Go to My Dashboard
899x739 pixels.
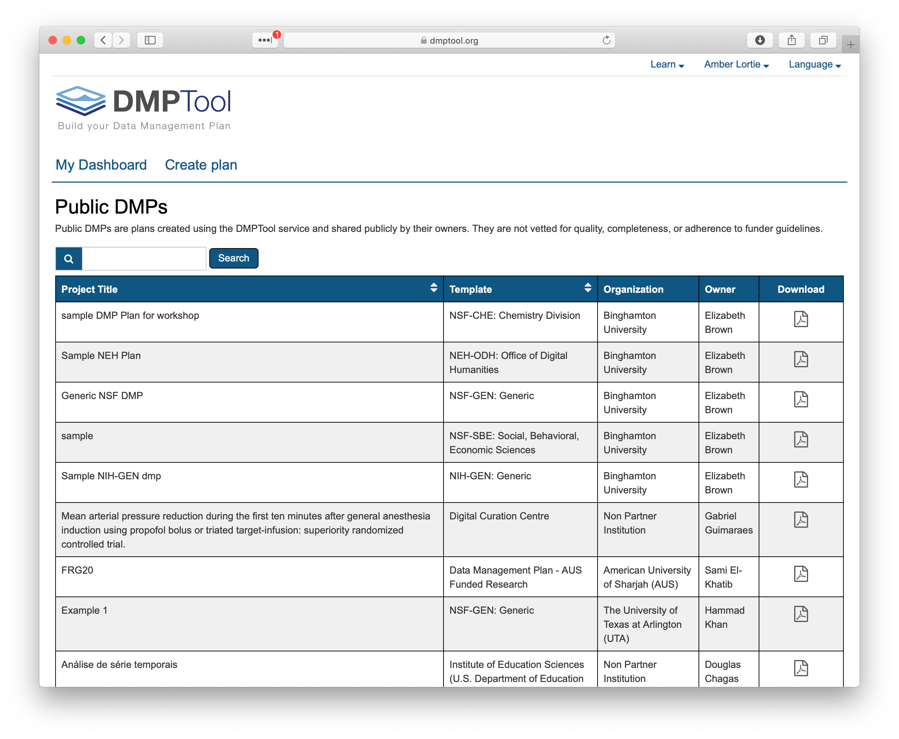pos(101,165)
